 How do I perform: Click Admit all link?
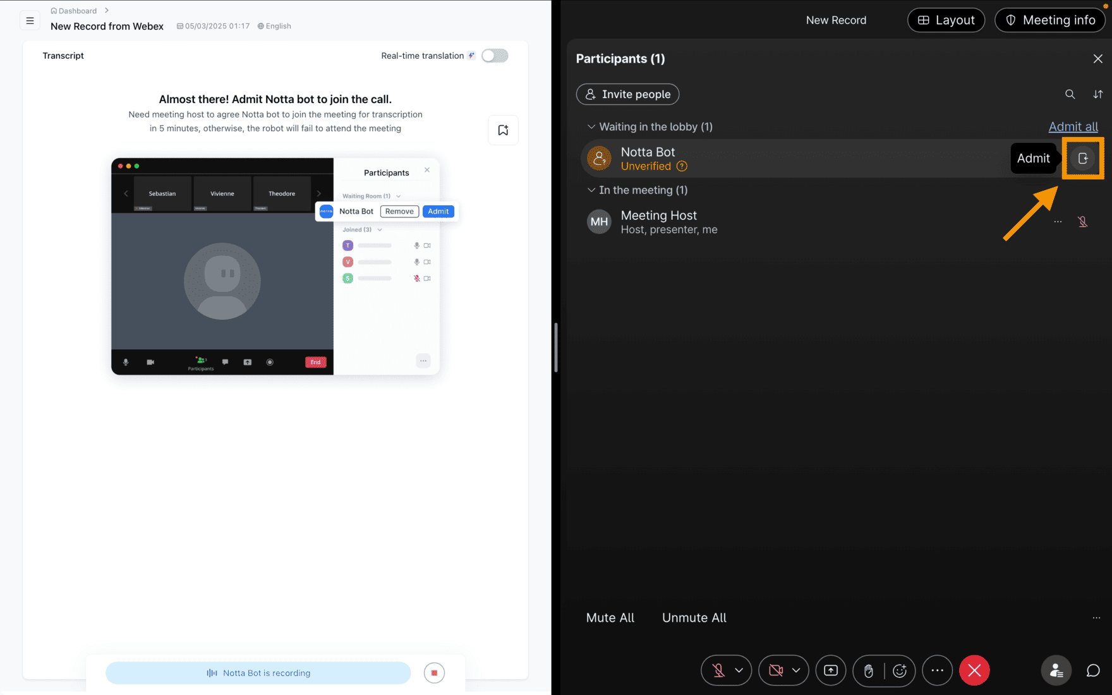1073,126
